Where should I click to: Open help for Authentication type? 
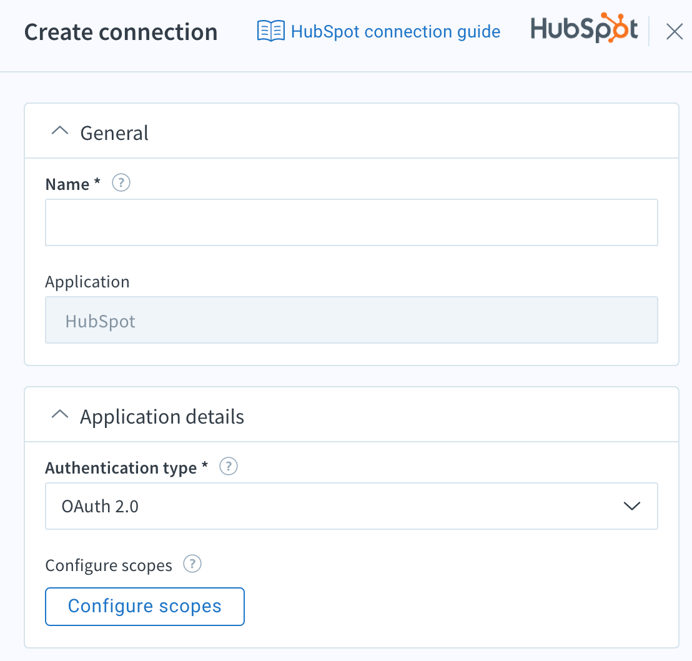click(228, 466)
